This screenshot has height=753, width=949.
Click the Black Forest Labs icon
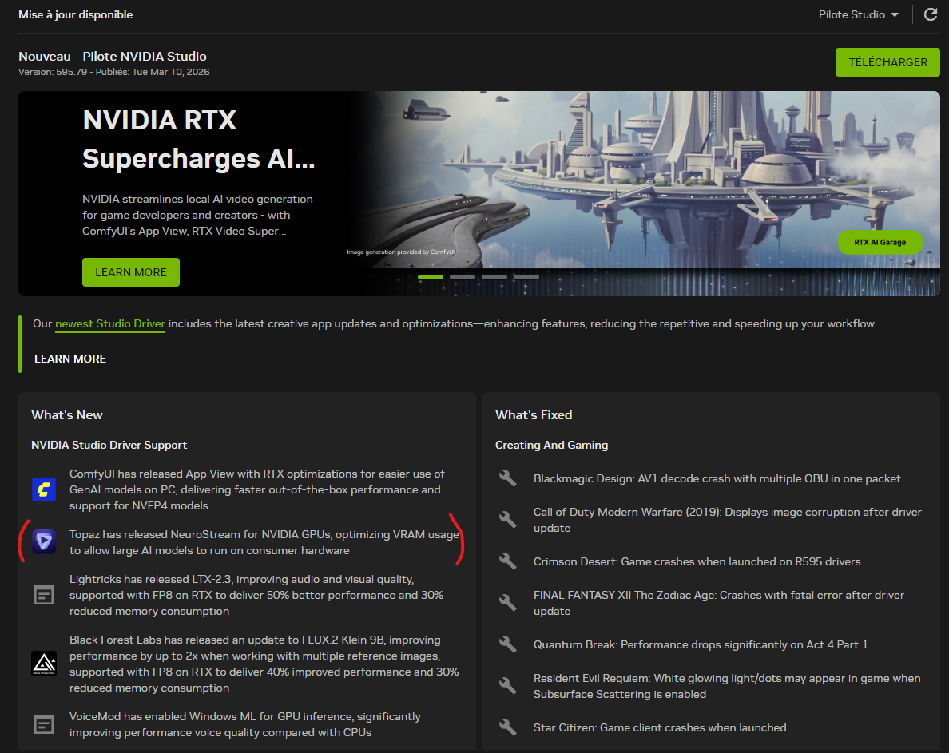pos(43,664)
